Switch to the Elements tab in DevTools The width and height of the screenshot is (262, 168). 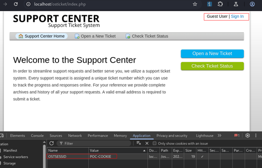tap(18, 135)
